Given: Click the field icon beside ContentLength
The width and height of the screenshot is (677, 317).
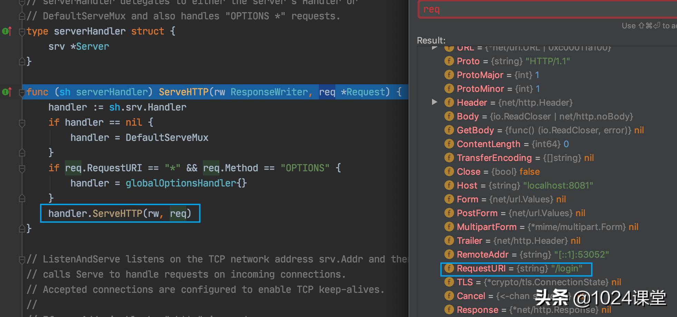Looking at the screenshot, I should (449, 144).
